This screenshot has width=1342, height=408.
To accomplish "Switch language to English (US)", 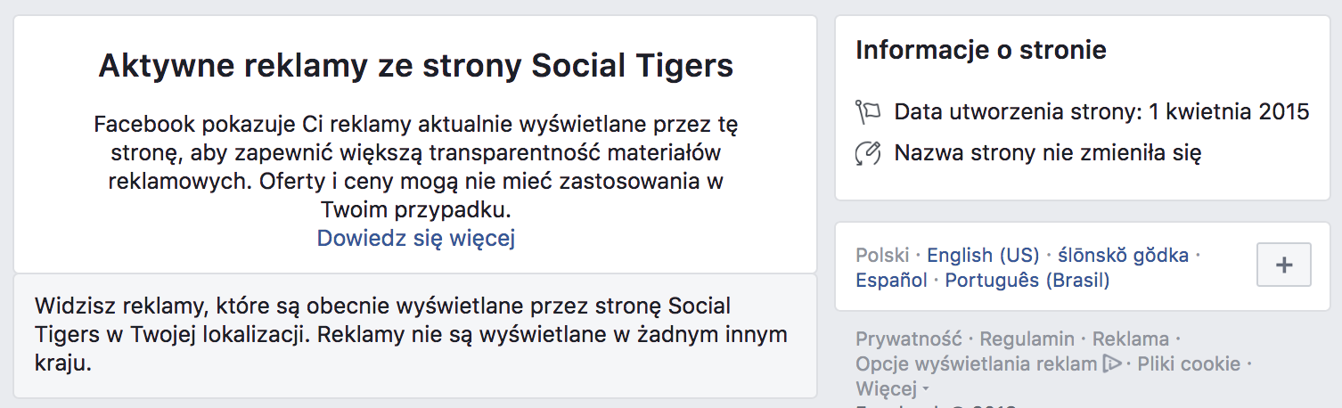I will tap(983, 256).
